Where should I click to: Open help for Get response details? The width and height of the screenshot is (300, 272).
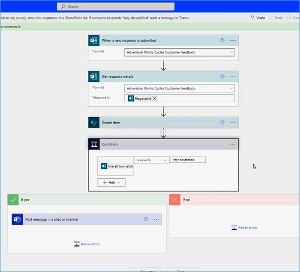coord(222,76)
